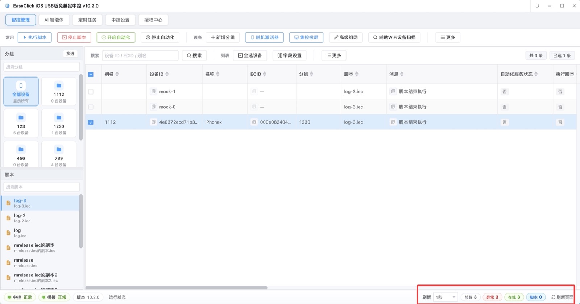Check the mock-0 row checkbox

(91, 107)
